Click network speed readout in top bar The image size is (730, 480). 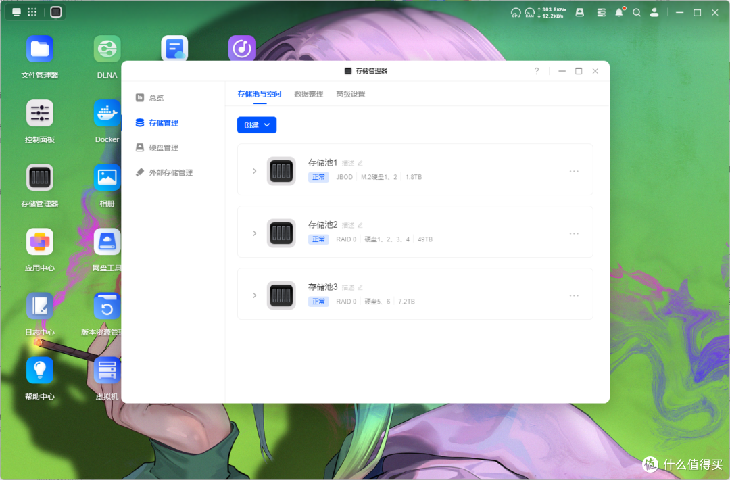pos(552,13)
